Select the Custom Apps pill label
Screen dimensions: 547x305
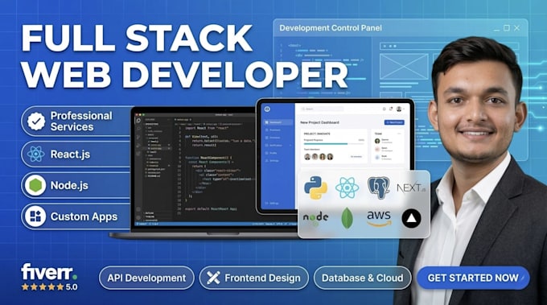pyautogui.click(x=84, y=216)
